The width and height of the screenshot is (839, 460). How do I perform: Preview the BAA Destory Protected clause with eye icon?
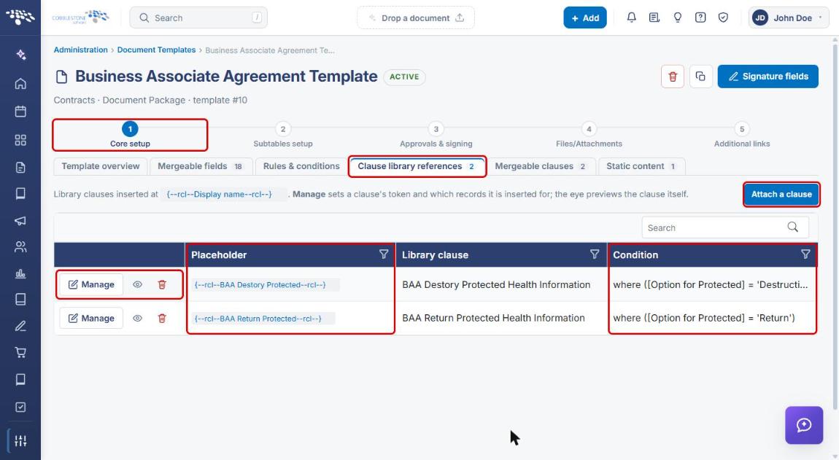click(x=137, y=284)
